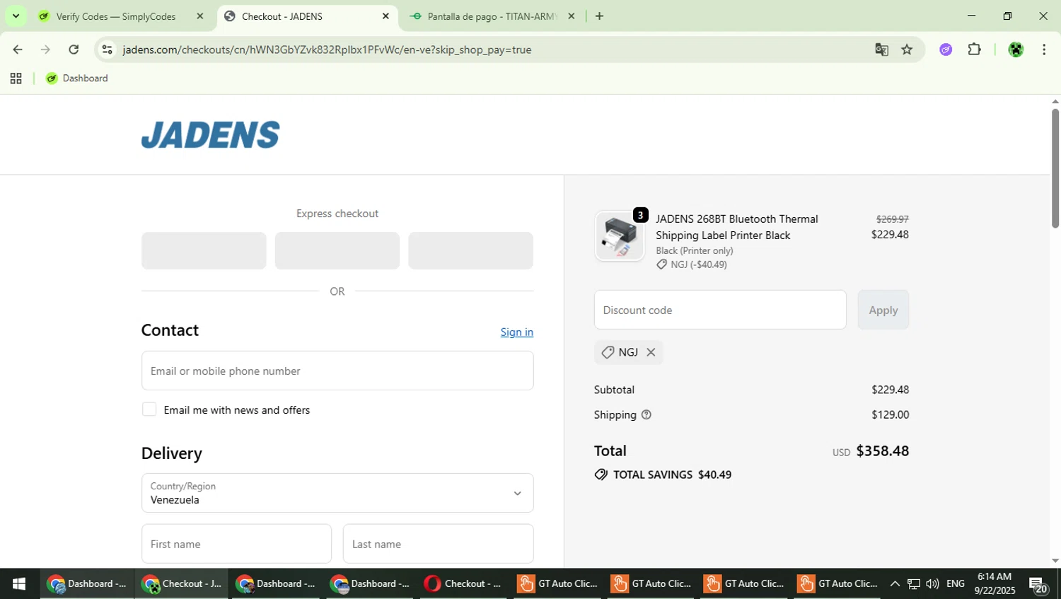The width and height of the screenshot is (1061, 599).
Task: Open Windows Start menu
Action: point(19,583)
